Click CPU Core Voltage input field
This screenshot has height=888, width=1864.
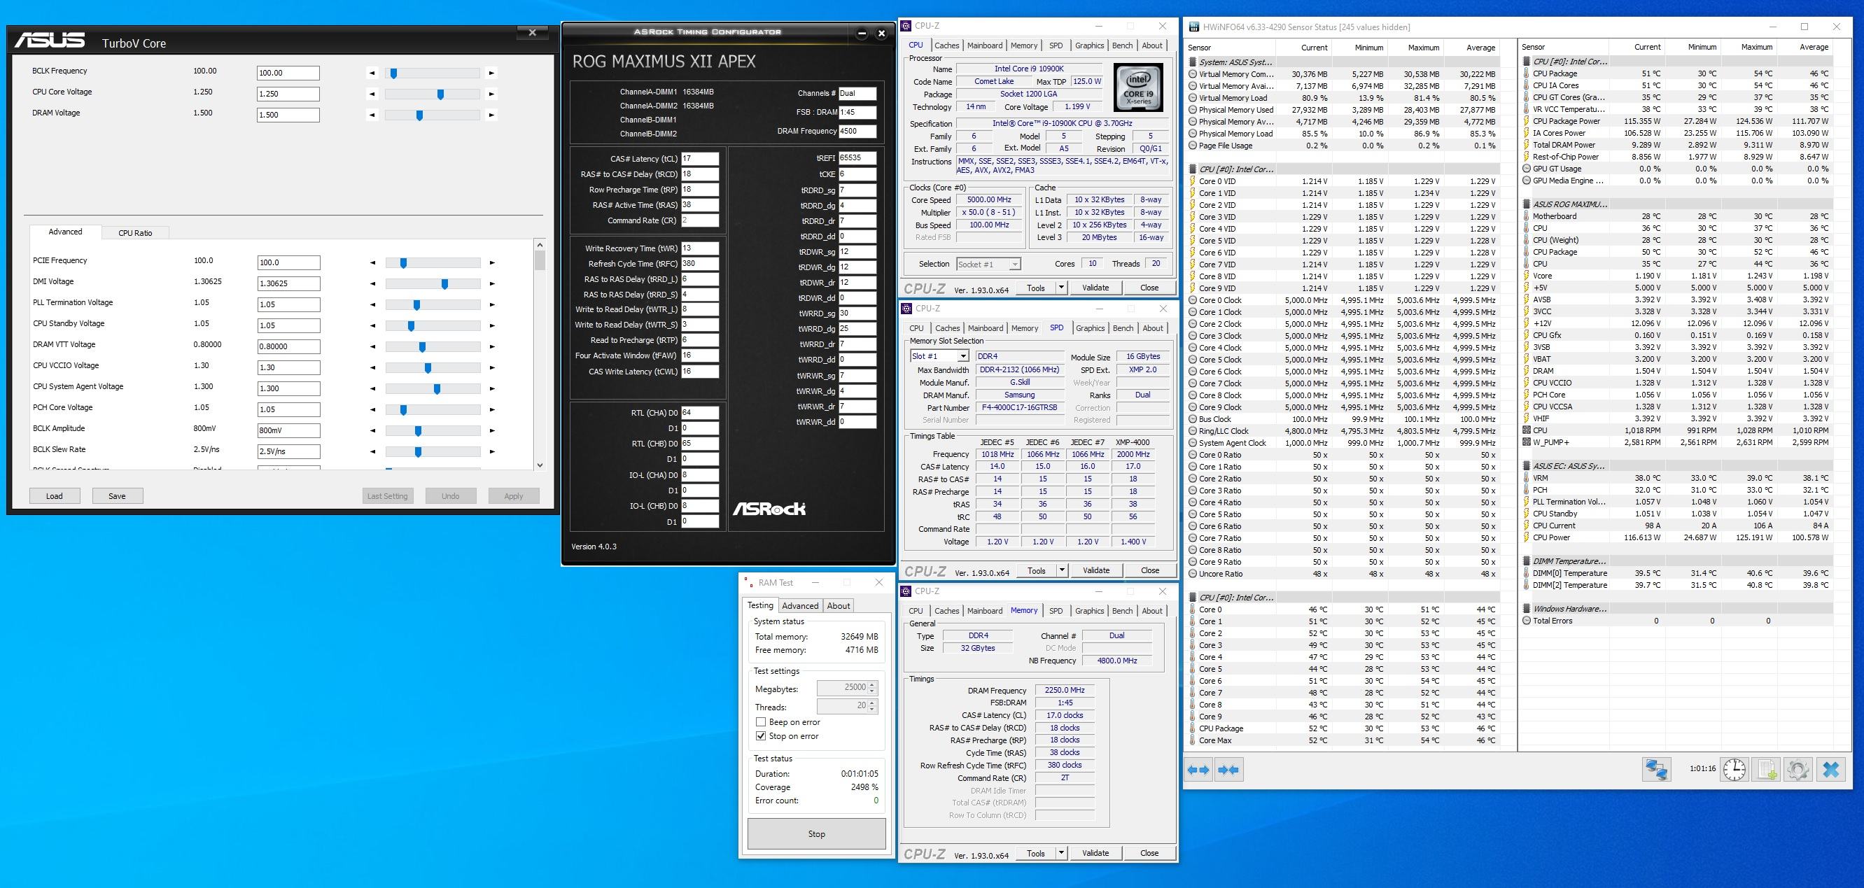(288, 94)
